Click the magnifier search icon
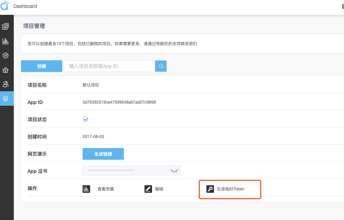Image resolution: width=344 pixels, height=220 pixels. [x=161, y=66]
